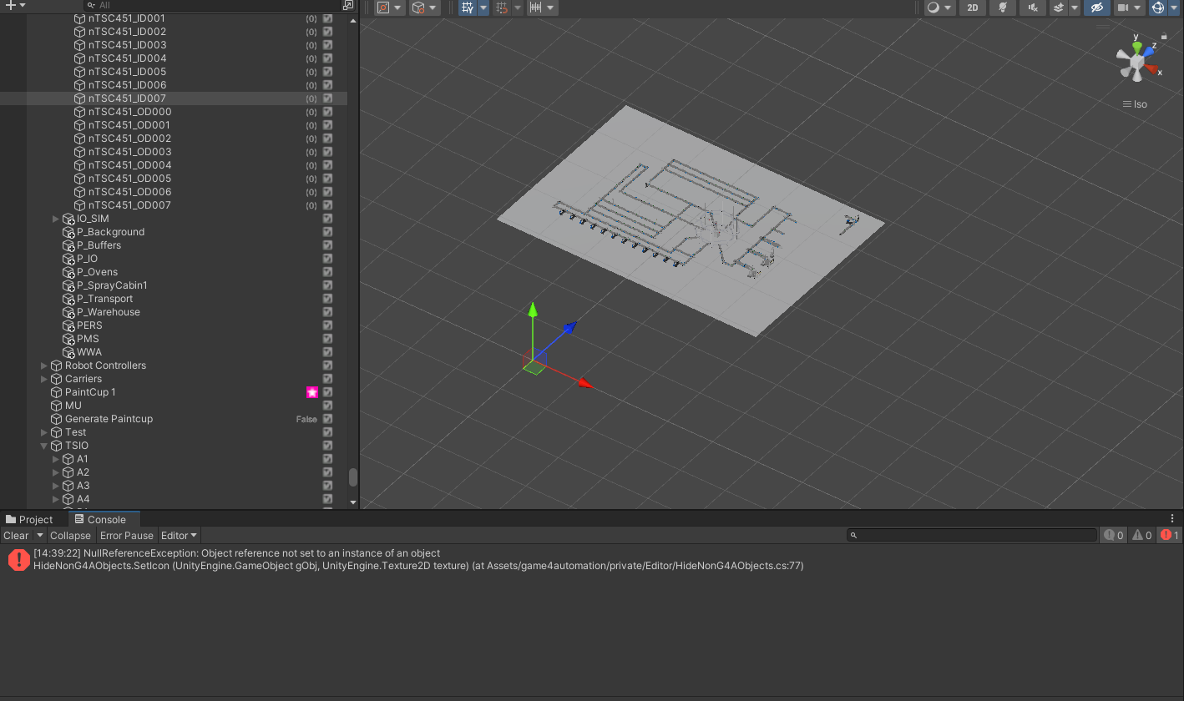The image size is (1184, 701).
Task: Click the gizmo lock icon
Action: (x=1164, y=36)
